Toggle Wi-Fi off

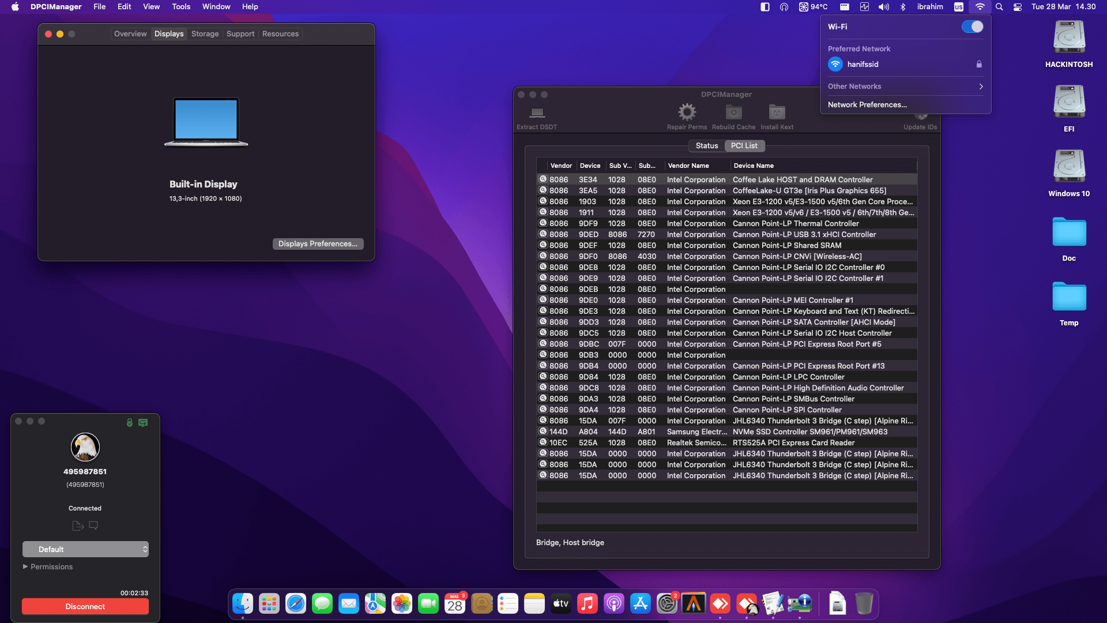coord(972,27)
